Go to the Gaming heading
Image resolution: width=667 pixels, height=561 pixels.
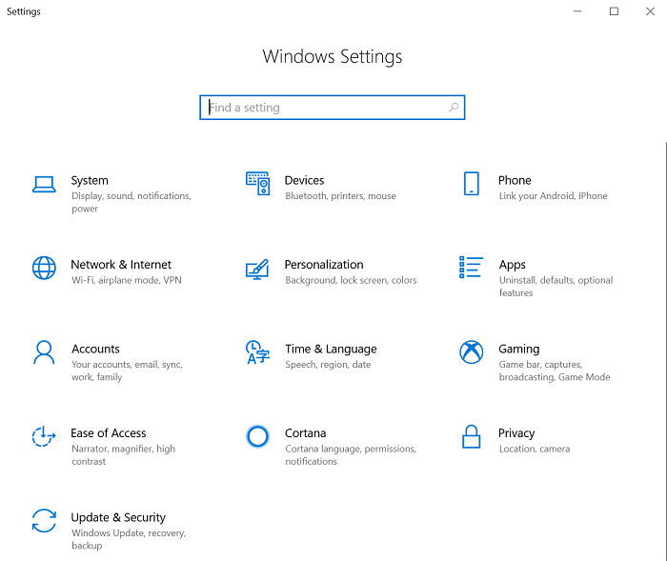[x=519, y=350]
